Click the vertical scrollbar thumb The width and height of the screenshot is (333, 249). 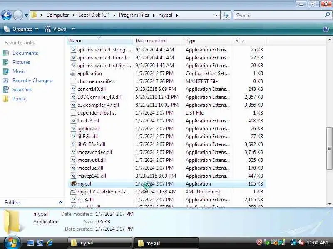329,148
